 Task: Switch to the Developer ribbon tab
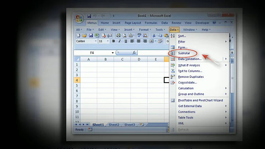202,23
